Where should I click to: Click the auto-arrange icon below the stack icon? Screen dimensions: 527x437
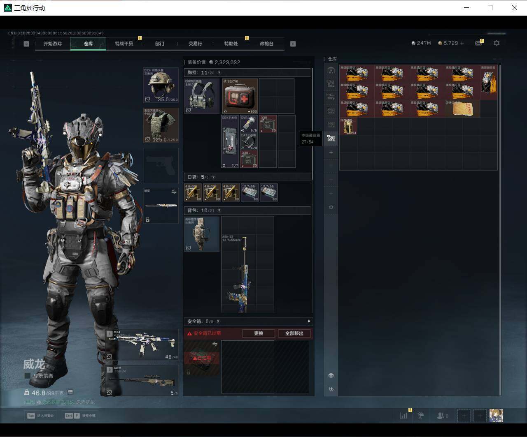331,389
